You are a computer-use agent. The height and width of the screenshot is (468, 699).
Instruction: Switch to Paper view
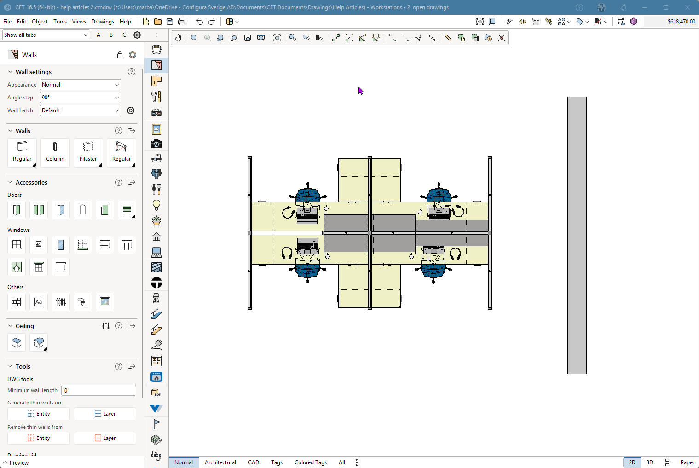687,462
